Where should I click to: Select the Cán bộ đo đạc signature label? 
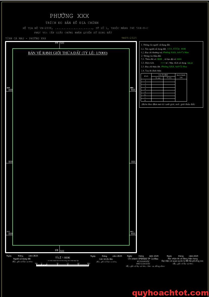pyautogui.click(x=106, y=259)
